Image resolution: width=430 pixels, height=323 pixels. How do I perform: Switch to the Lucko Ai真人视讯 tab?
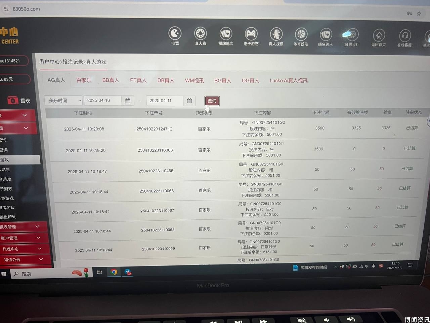pyautogui.click(x=289, y=80)
